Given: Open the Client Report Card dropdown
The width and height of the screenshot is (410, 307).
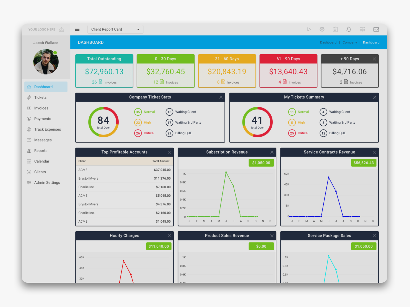Looking at the screenshot, I should click(x=115, y=29).
